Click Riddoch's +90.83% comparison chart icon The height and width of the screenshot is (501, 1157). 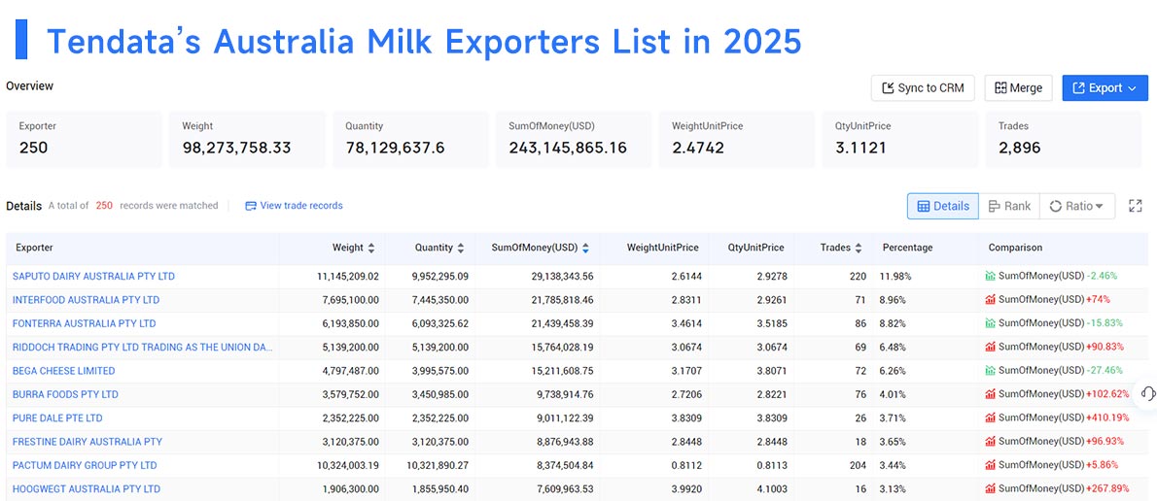tap(990, 347)
